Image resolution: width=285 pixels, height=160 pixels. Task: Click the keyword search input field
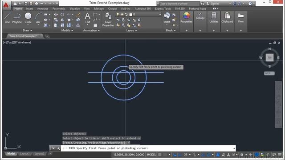[x=179, y=4]
